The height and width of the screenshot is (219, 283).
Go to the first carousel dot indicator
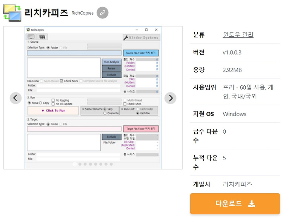click(x=75, y=164)
